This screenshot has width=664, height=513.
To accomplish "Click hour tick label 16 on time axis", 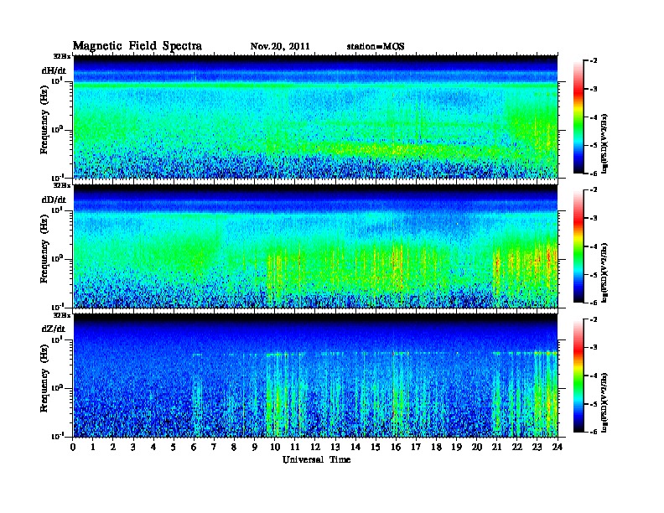I will click(396, 448).
